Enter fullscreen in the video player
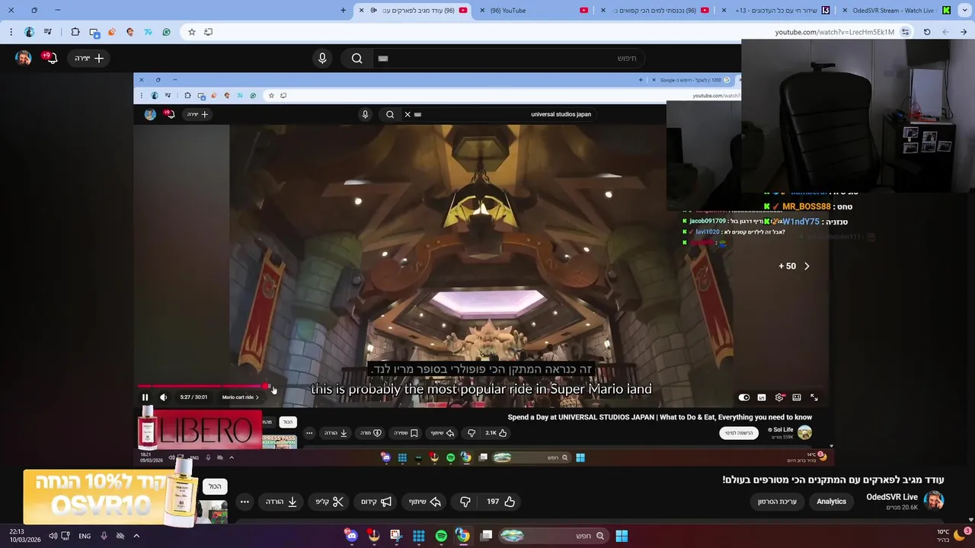 (x=814, y=397)
